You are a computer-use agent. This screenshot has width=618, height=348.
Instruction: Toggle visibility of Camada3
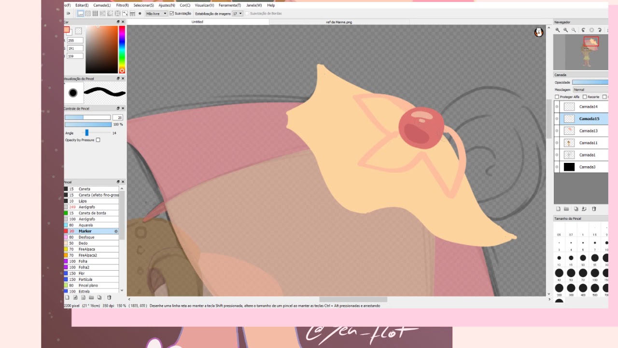557,167
